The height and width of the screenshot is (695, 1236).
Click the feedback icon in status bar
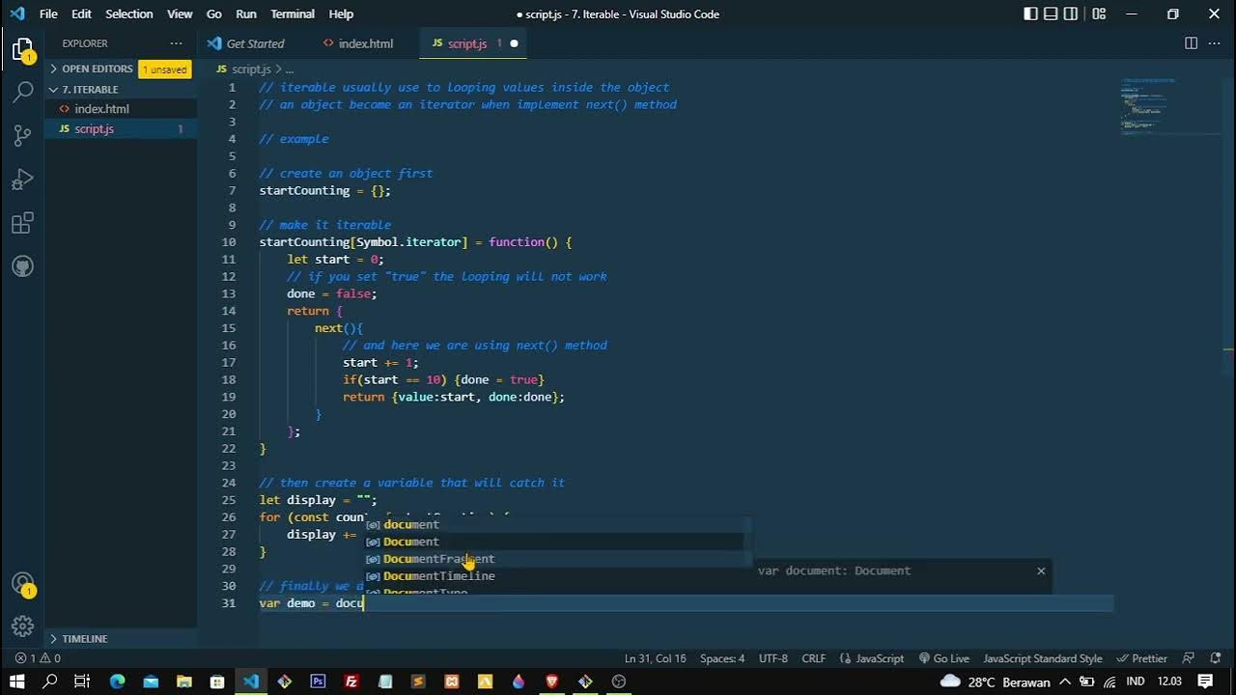point(1189,658)
